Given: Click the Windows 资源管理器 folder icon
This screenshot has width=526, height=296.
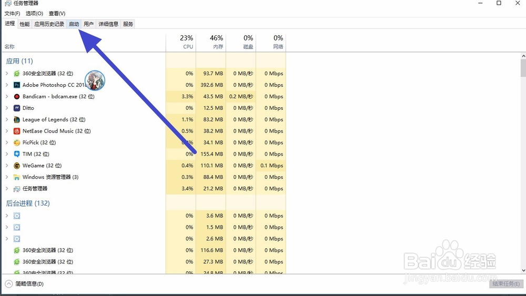Looking at the screenshot, I should click(x=17, y=177).
